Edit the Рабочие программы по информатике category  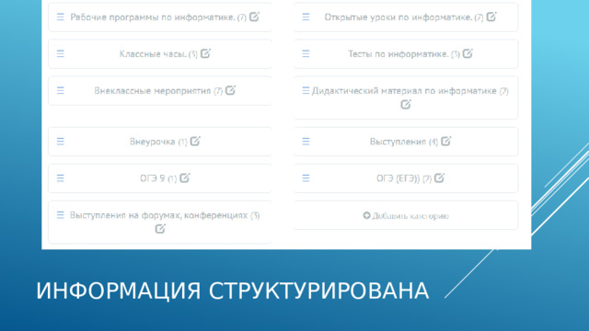coord(254,17)
